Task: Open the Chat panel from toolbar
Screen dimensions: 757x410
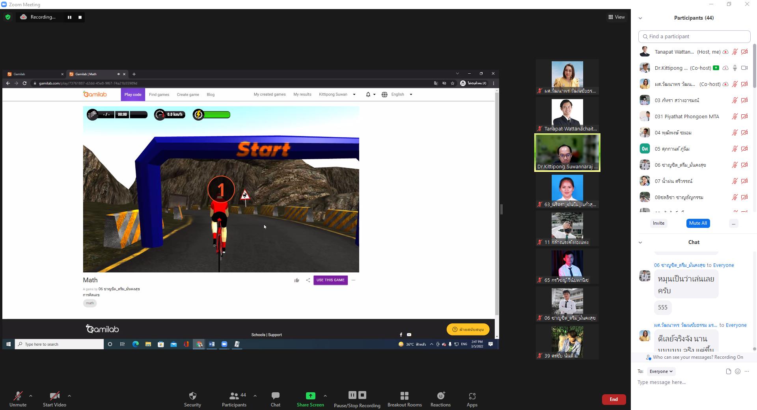Action: [276, 399]
